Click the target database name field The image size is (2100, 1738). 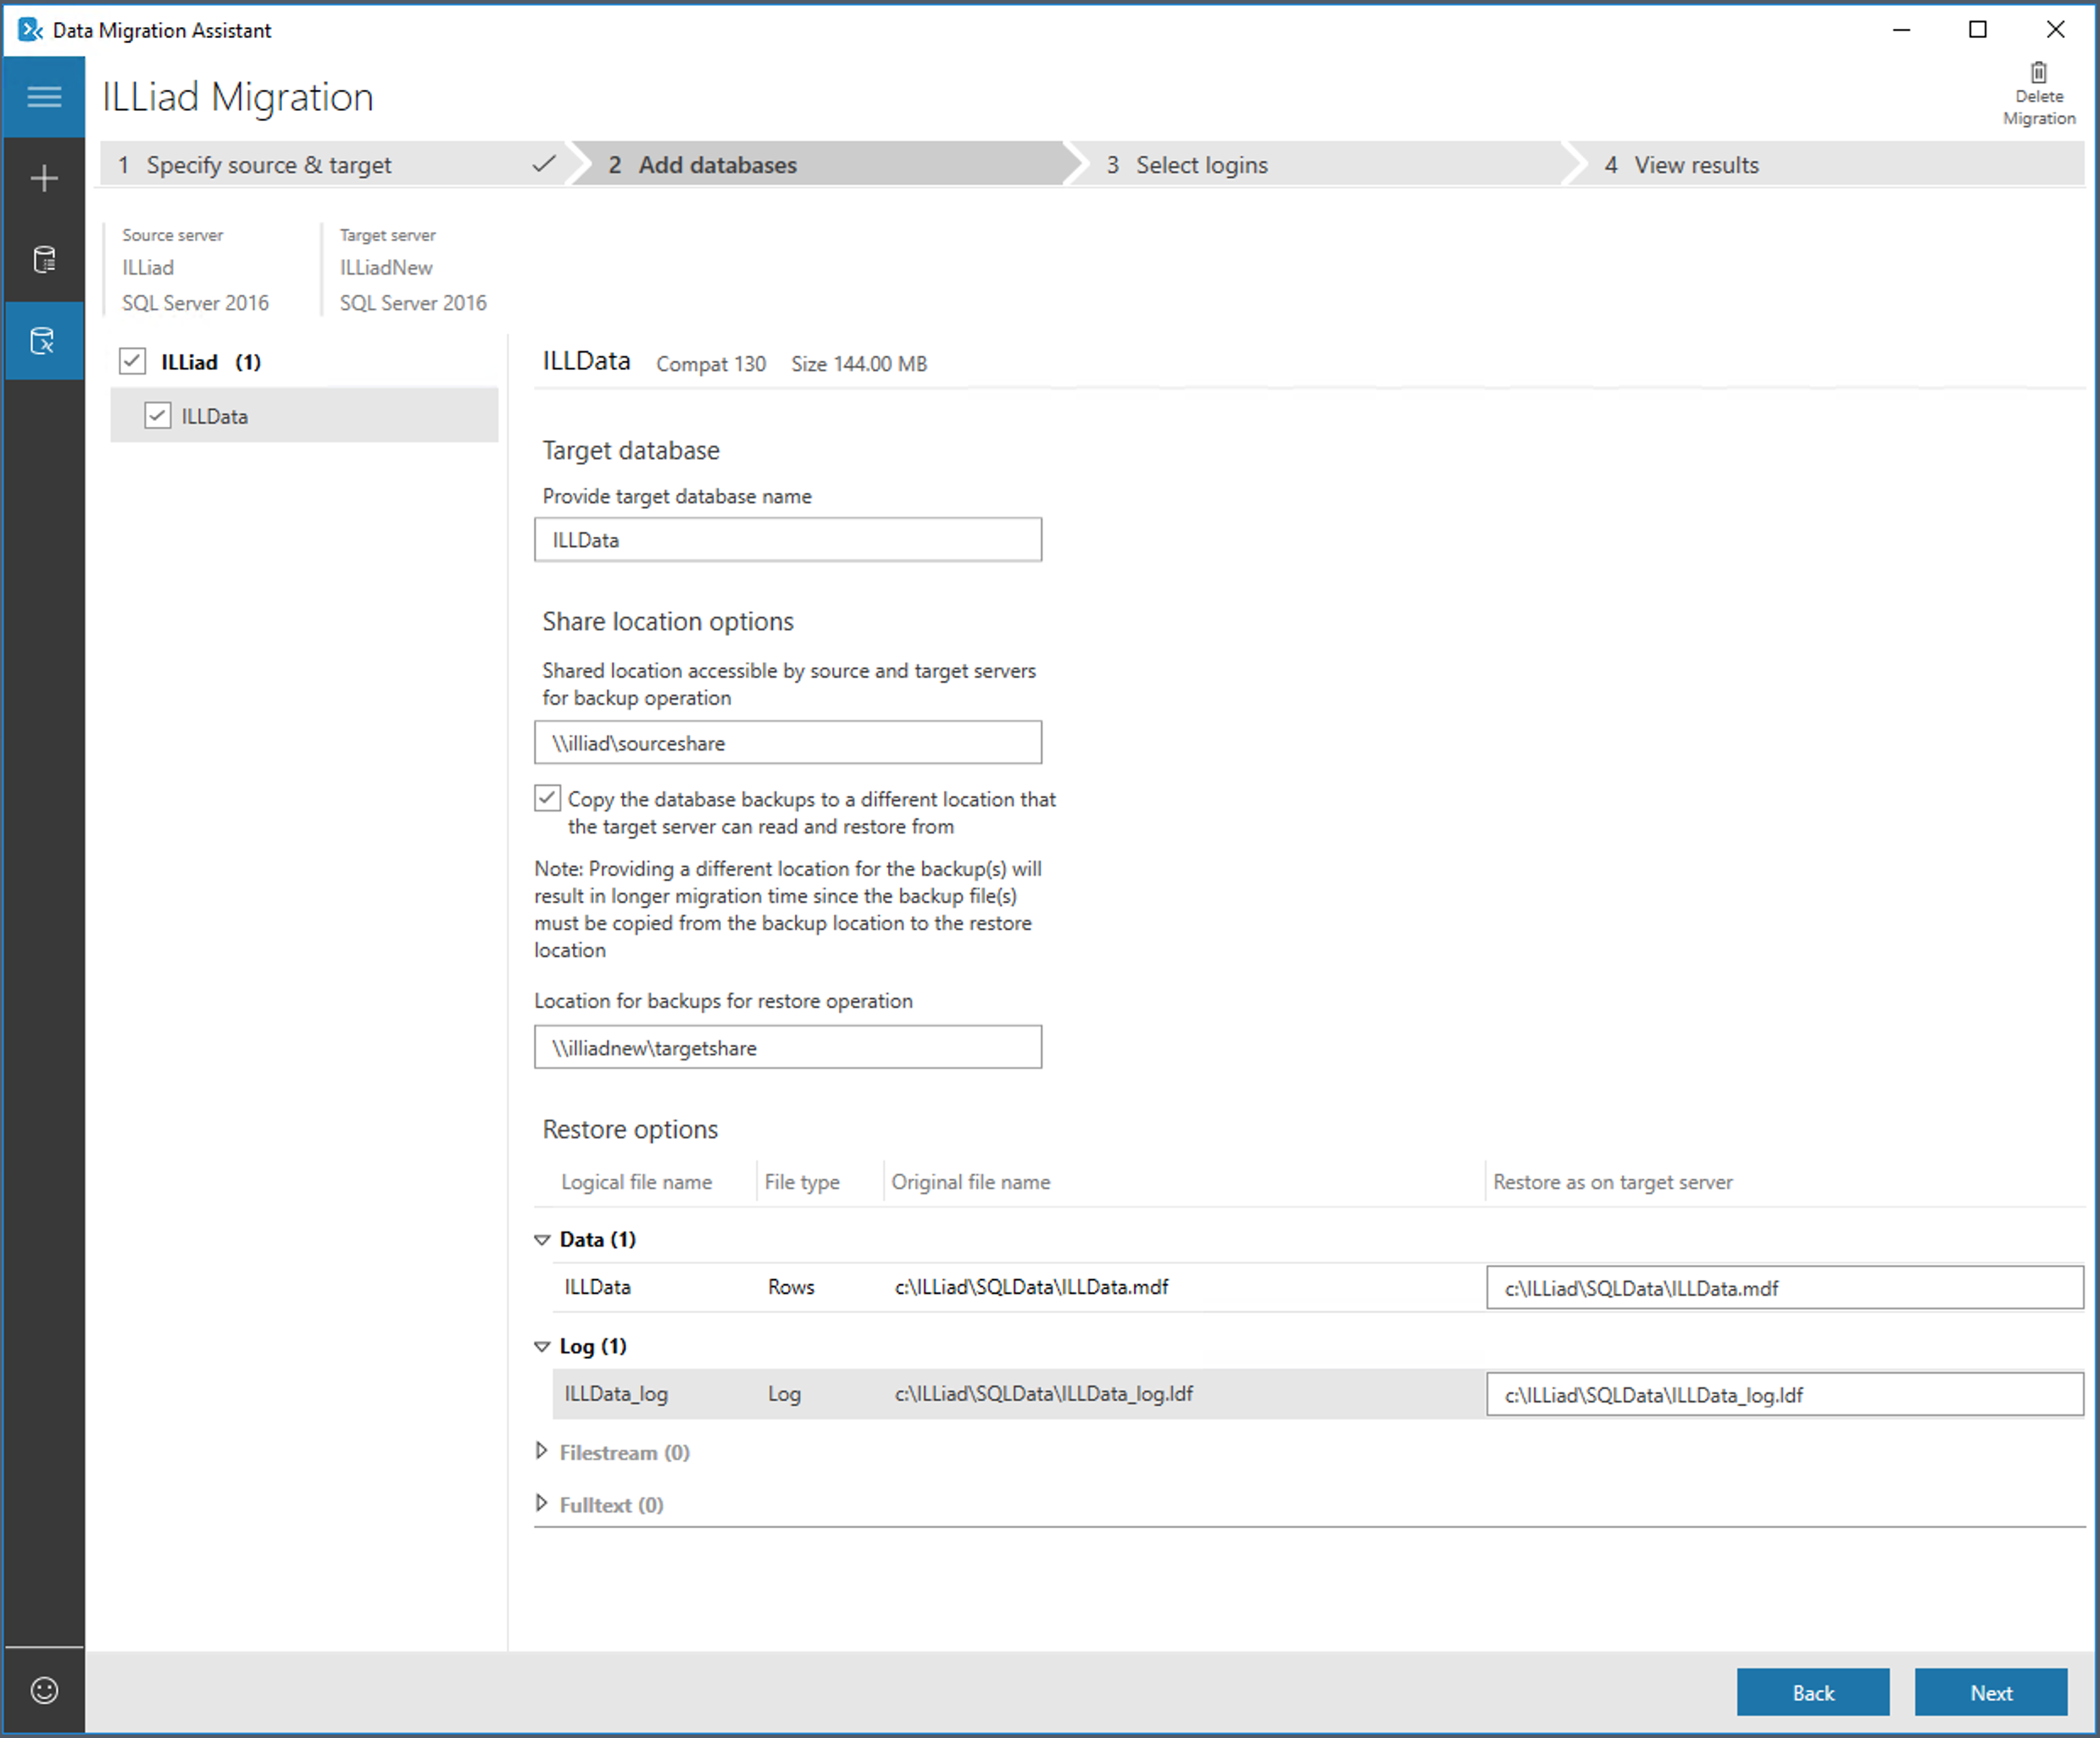[787, 539]
